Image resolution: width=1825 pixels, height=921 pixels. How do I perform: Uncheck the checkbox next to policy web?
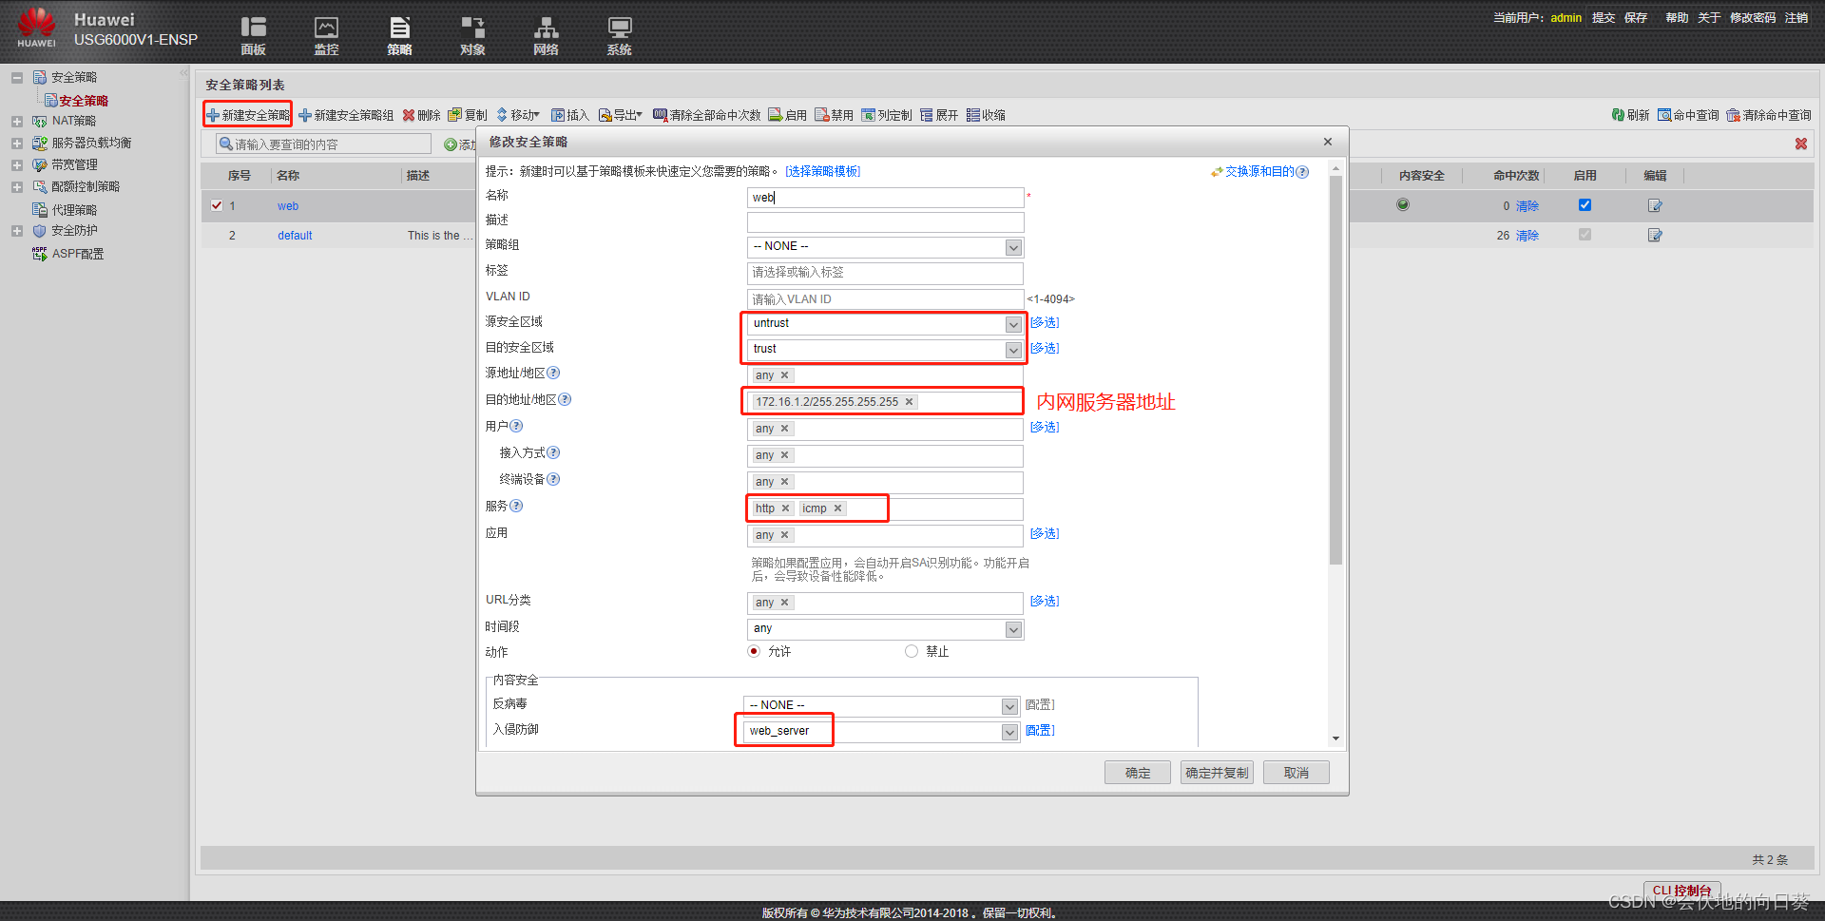pos(217,205)
